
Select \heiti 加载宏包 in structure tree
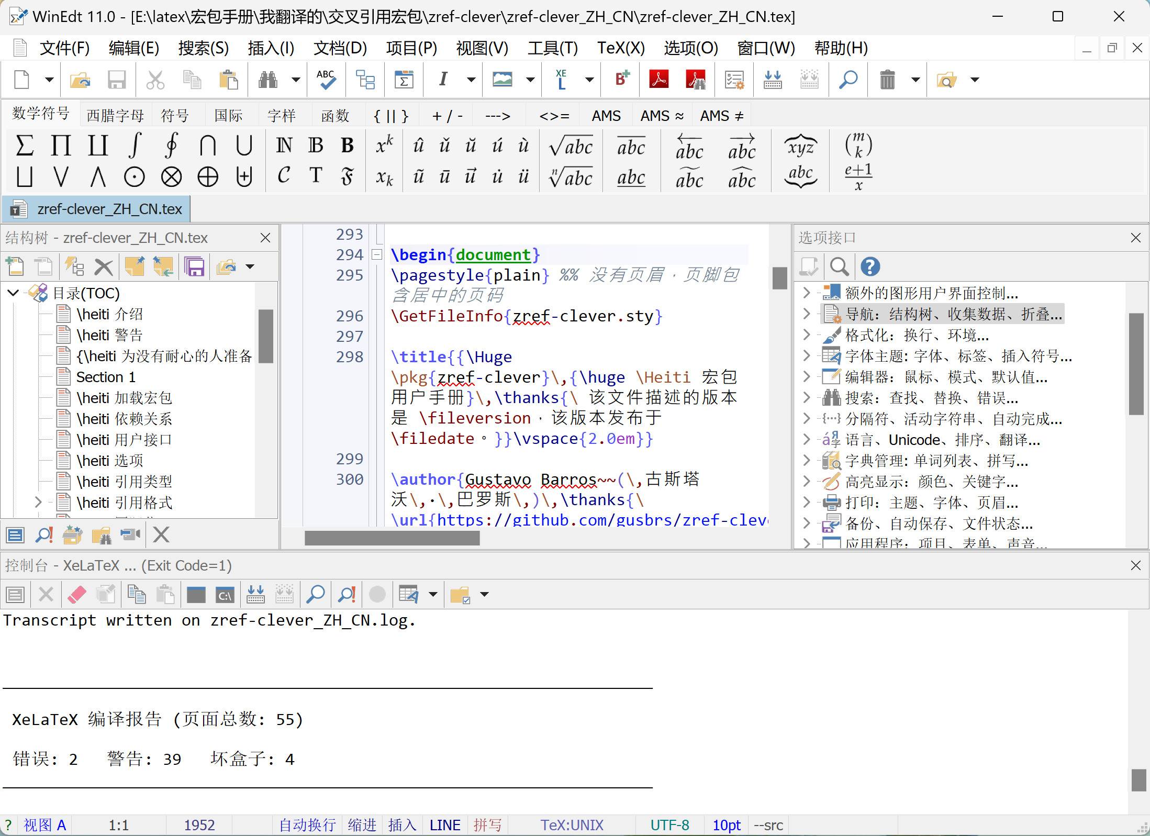124,398
